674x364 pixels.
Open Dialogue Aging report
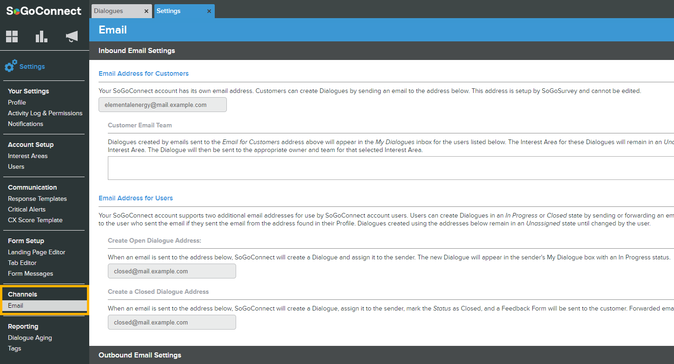click(x=30, y=338)
